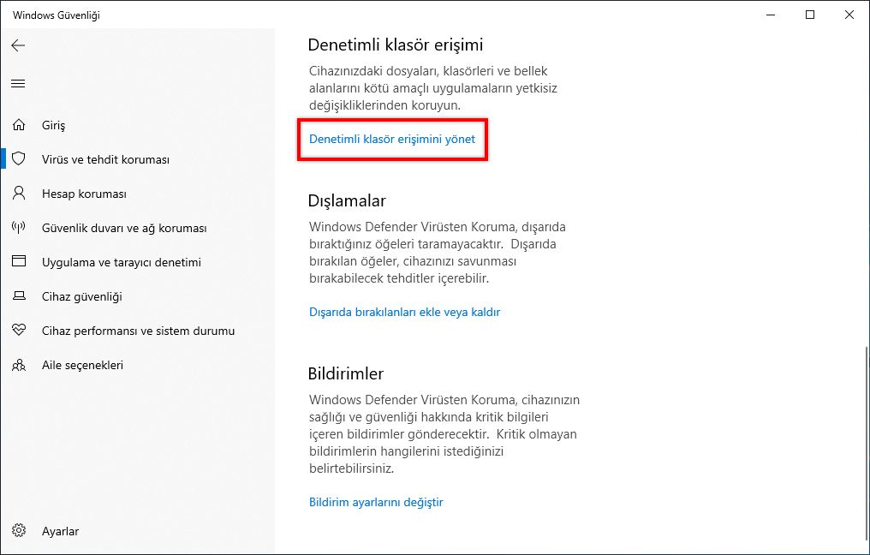
Task: Select the Uygulama ve tarayıcı denetimi window icon
Action: coord(19,262)
